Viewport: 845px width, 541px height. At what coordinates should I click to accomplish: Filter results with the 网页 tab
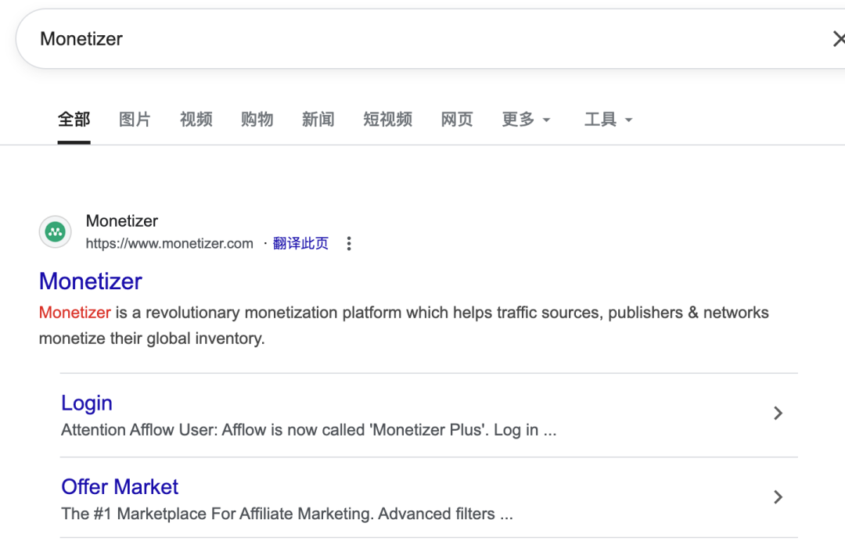[457, 120]
